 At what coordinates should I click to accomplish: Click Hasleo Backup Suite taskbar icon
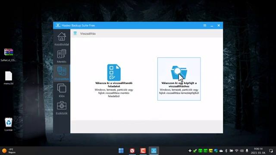coord(154,151)
